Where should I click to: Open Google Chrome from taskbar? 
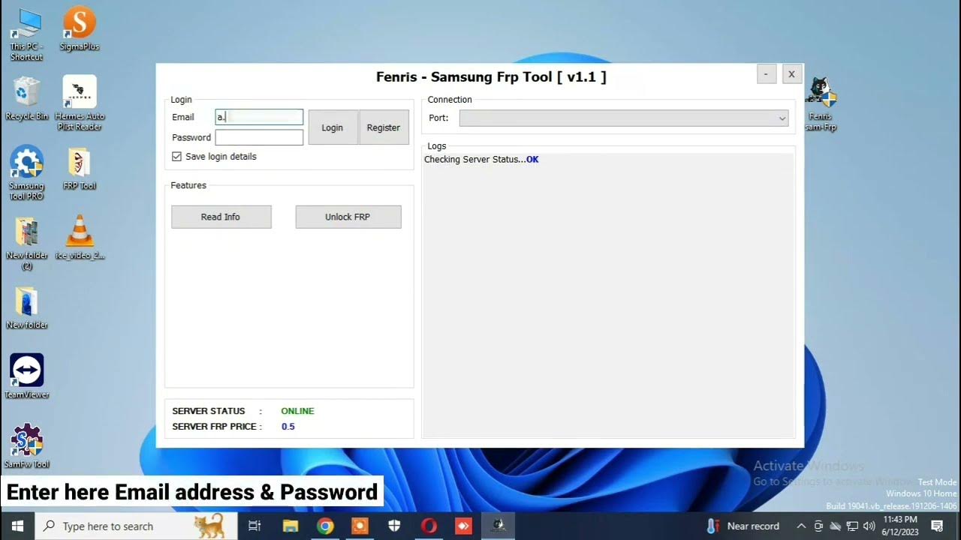tap(324, 526)
